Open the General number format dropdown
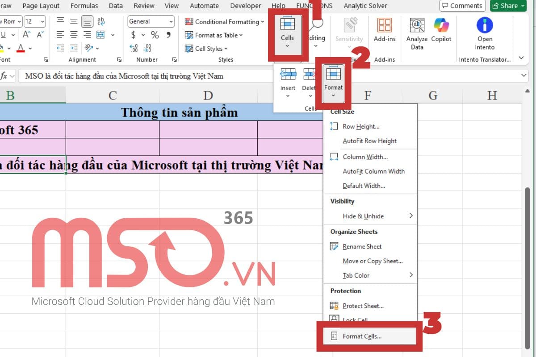 [x=171, y=21]
